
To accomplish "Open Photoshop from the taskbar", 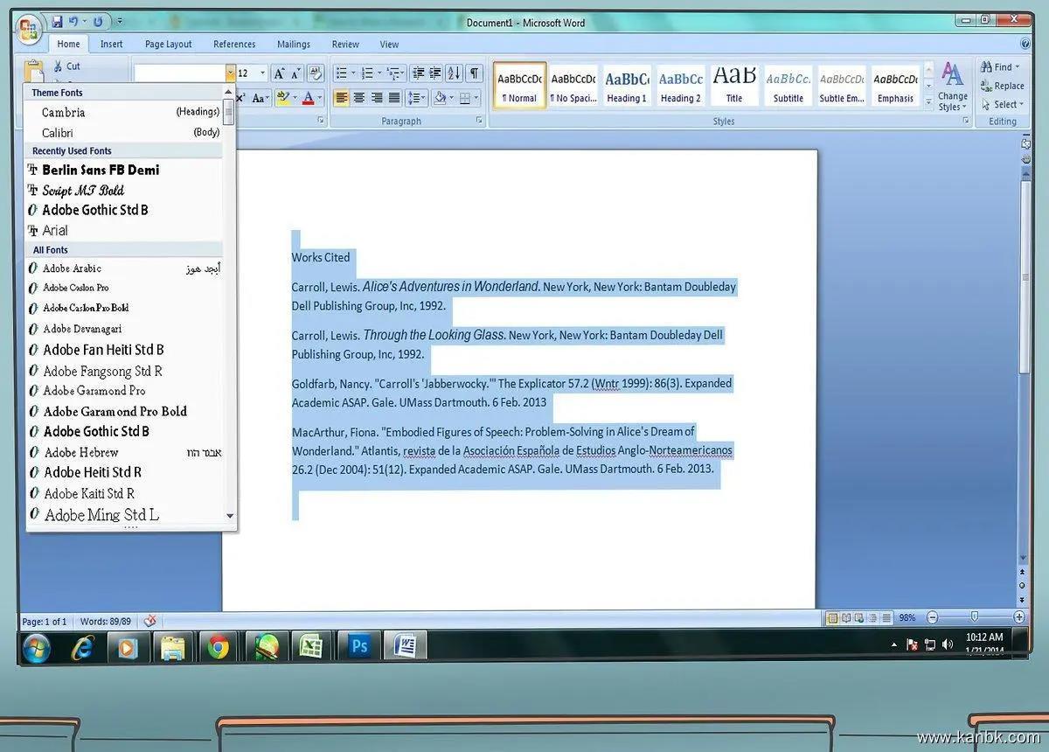I will coord(359,646).
